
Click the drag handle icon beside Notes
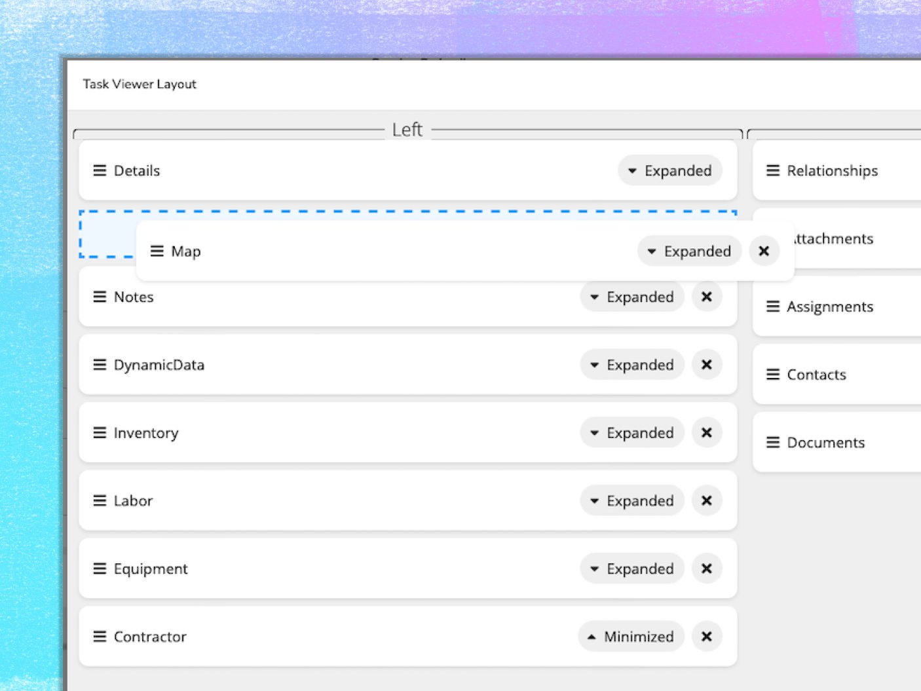100,297
